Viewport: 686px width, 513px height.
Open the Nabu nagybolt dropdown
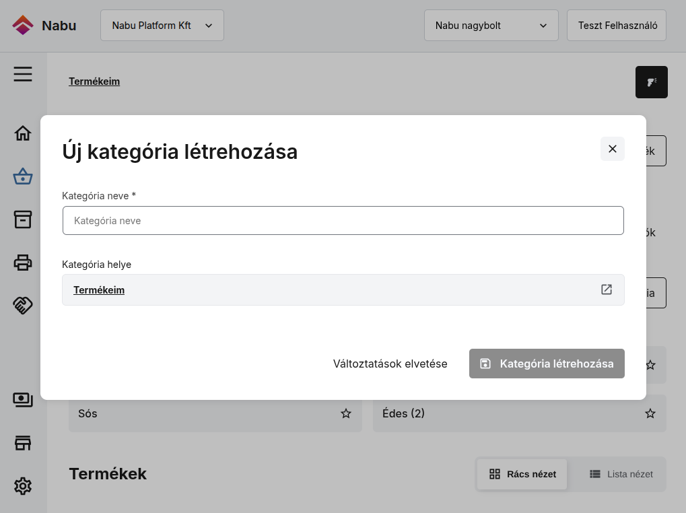[491, 26]
